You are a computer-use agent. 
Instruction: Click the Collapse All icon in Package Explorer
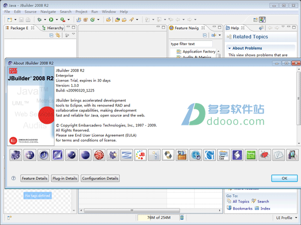pos(51,35)
